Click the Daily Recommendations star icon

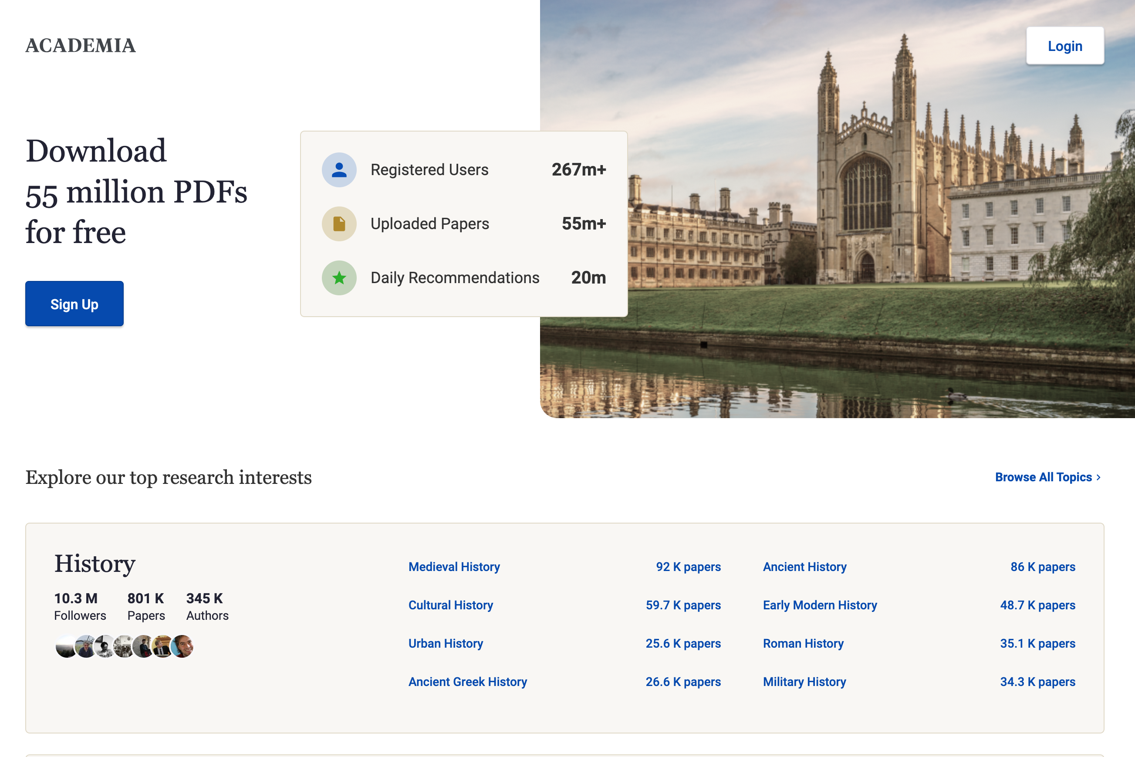point(339,278)
